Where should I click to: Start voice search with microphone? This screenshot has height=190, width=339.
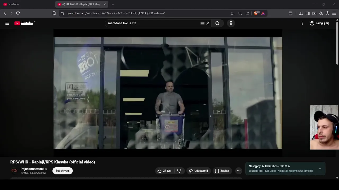(231, 23)
